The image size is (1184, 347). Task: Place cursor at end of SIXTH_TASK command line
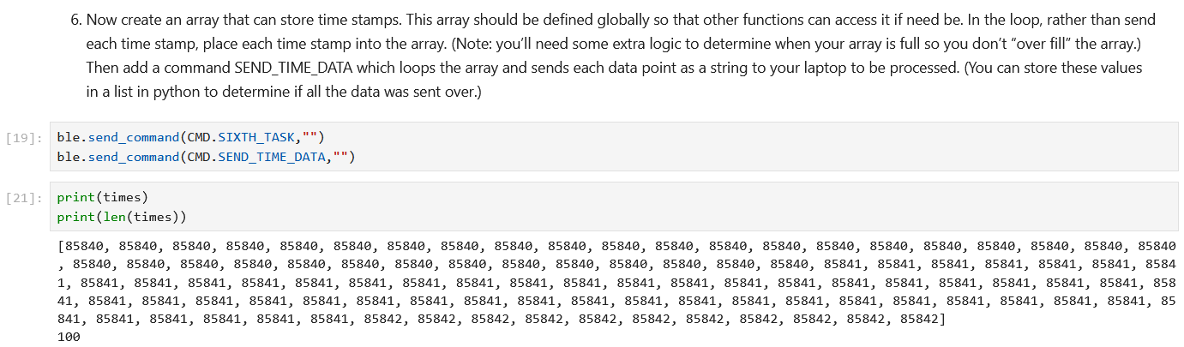[325, 137]
